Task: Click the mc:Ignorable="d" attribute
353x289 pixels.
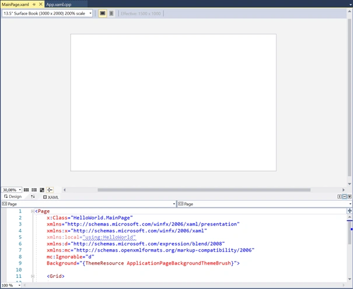Action: point(70,257)
